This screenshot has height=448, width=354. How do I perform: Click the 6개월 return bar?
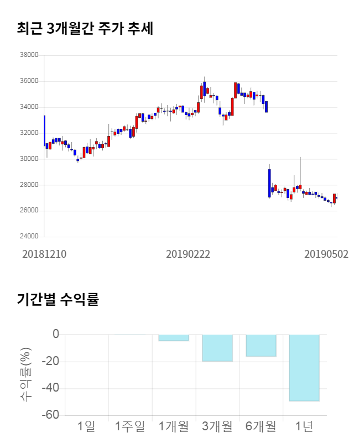pyautogui.click(x=261, y=345)
